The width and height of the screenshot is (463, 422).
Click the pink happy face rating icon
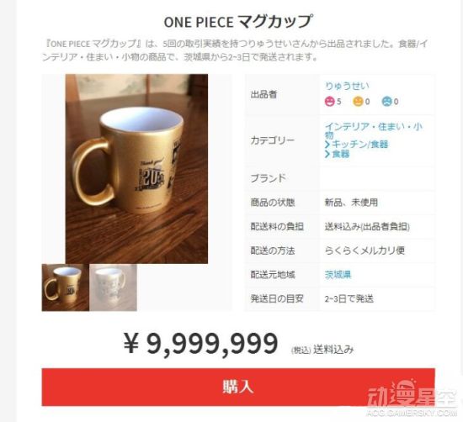329,102
